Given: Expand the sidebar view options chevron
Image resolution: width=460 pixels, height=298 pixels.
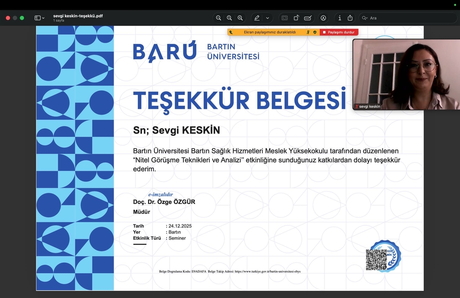Looking at the screenshot, I should point(43,18).
